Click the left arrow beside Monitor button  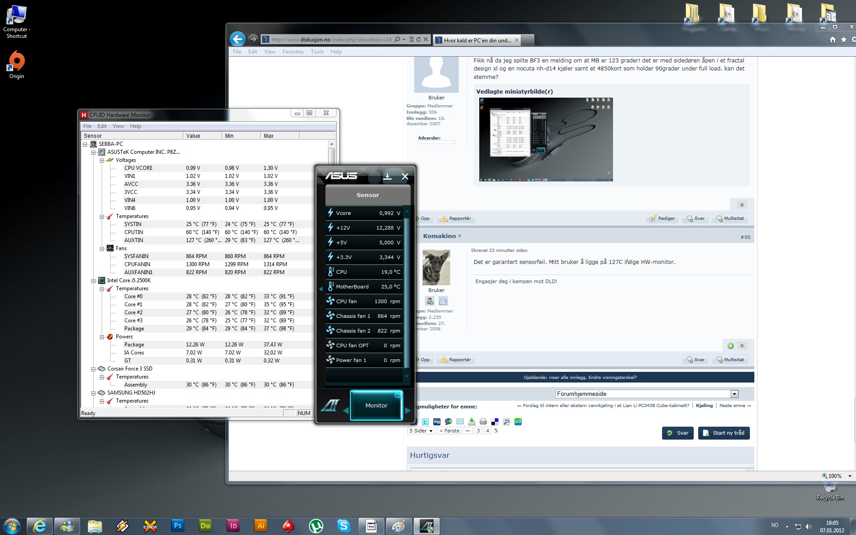346,410
